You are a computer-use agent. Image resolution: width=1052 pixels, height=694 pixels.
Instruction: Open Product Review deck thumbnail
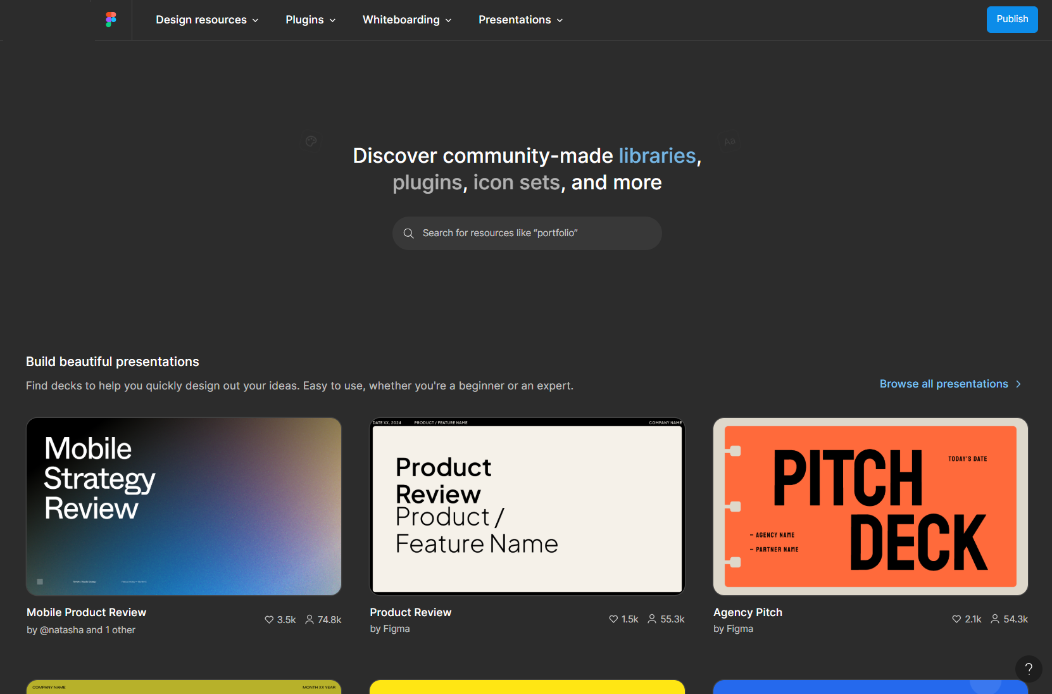click(x=527, y=507)
